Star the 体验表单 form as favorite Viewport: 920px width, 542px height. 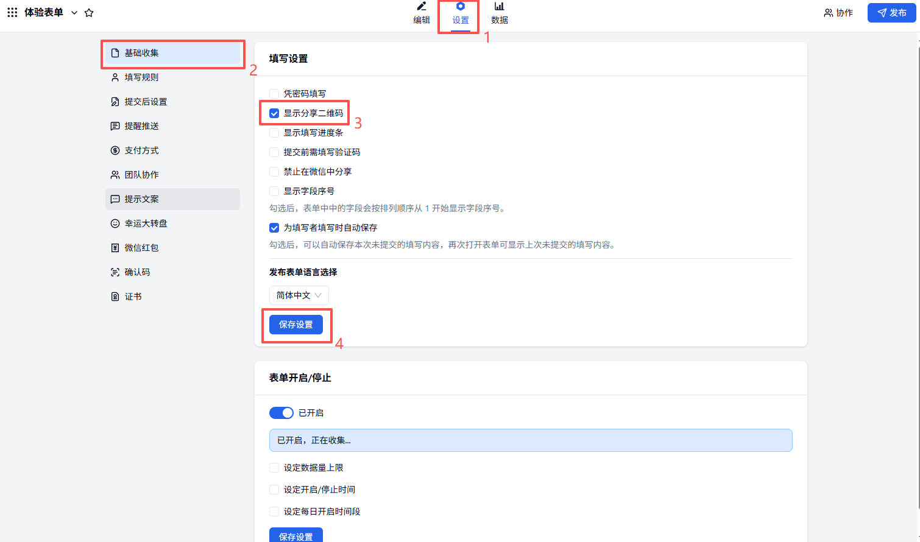point(89,13)
